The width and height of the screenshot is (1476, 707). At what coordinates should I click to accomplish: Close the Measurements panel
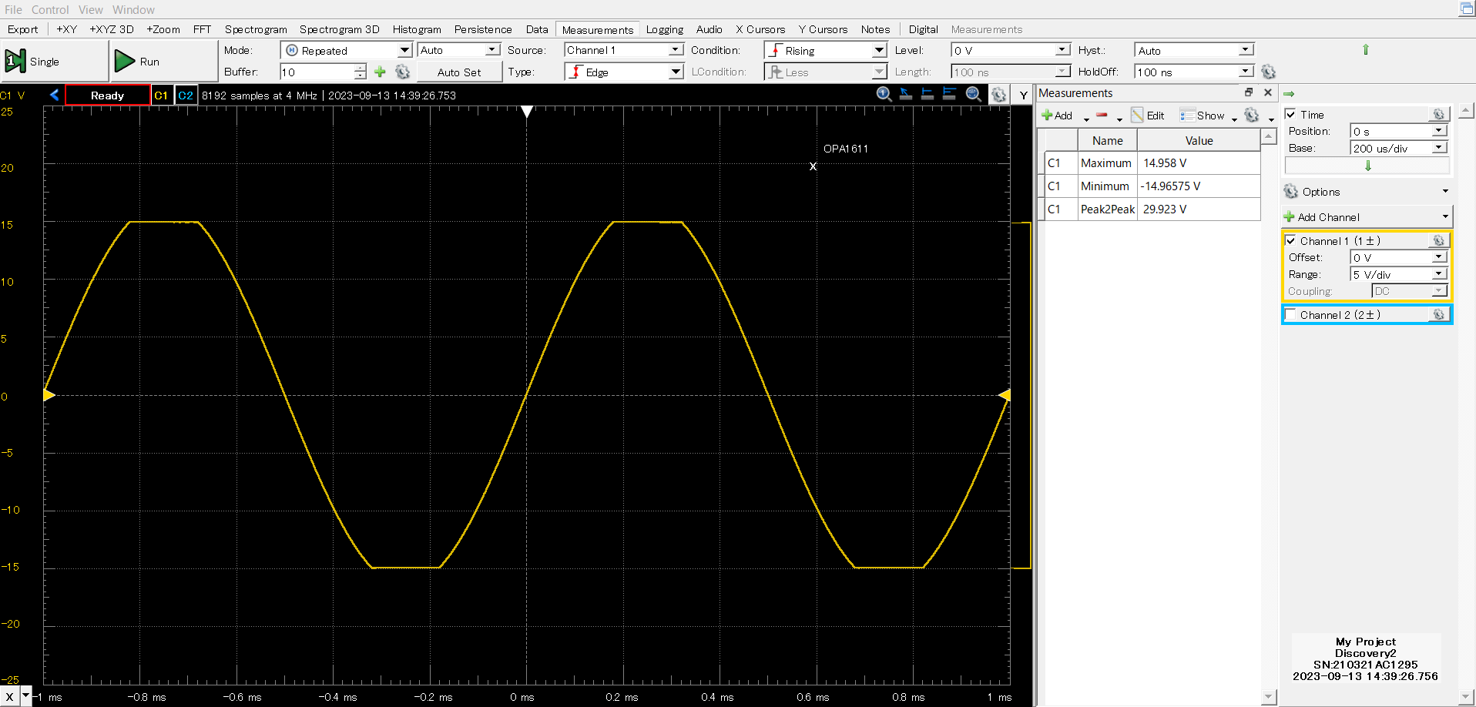tap(1268, 92)
